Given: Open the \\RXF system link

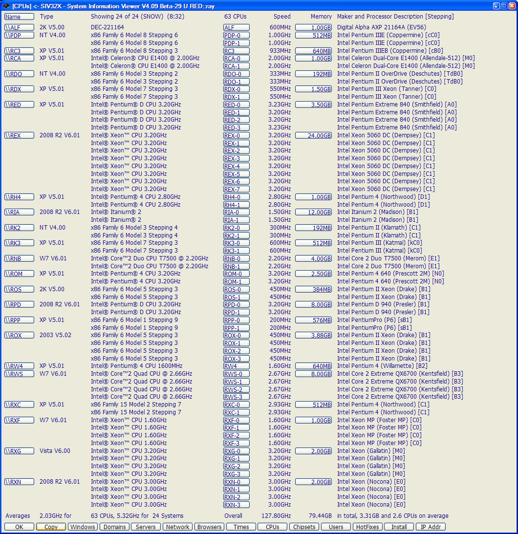Looking at the screenshot, I should click(19, 420).
